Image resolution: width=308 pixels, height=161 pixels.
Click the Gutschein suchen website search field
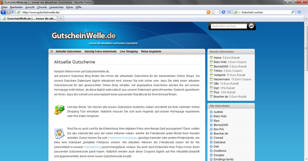click(x=229, y=26)
